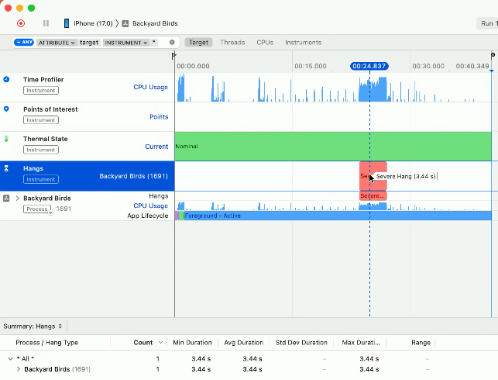This screenshot has height=380, width=498.
Task: Click the Backyard Birds app icon in toolbar
Action: (x=125, y=23)
